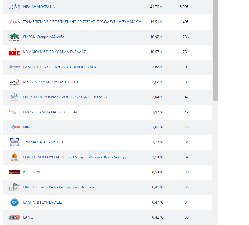The height and width of the screenshot is (225, 249).
Task: Click the seat count 1 for Νέα Δημοκρατία
Action: tap(205, 7)
